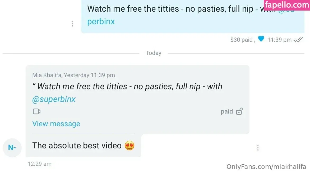
Task: Click the perbinx mention in the blue bubble
Action: [101, 22]
